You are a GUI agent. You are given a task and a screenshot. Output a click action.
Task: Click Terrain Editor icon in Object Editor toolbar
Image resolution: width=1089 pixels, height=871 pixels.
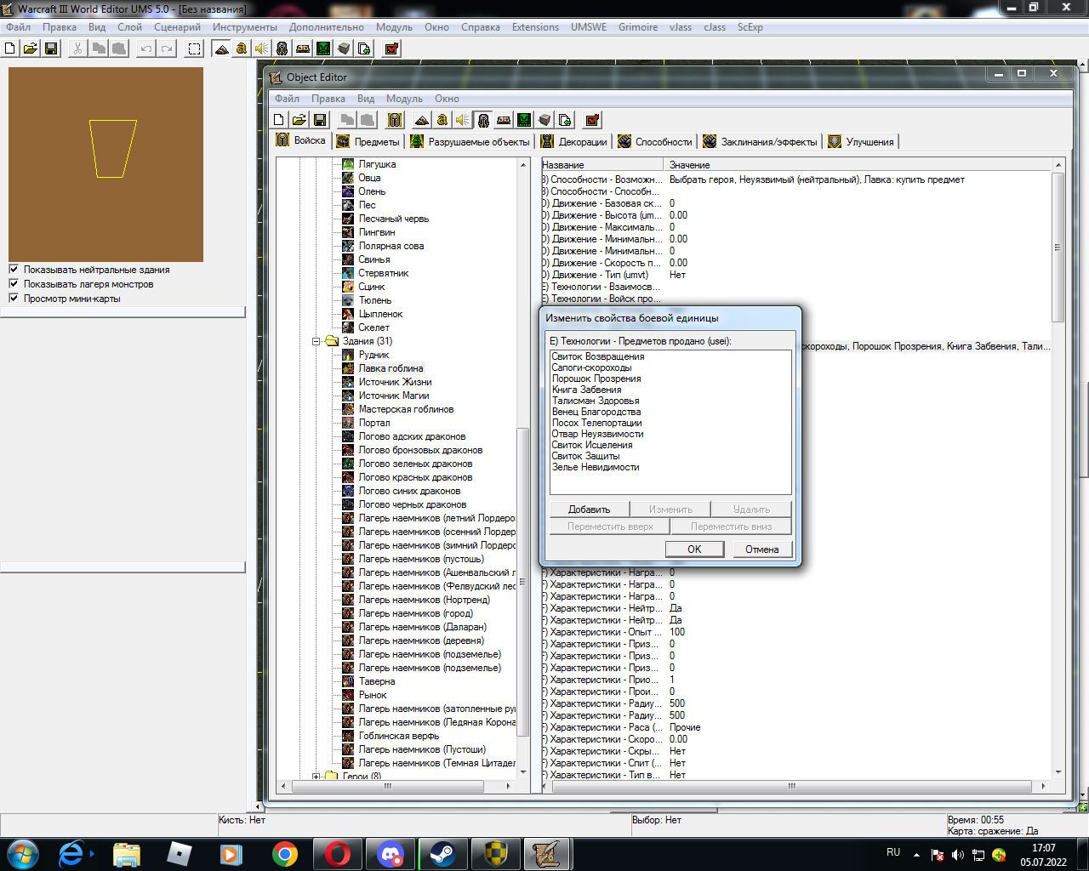[422, 120]
